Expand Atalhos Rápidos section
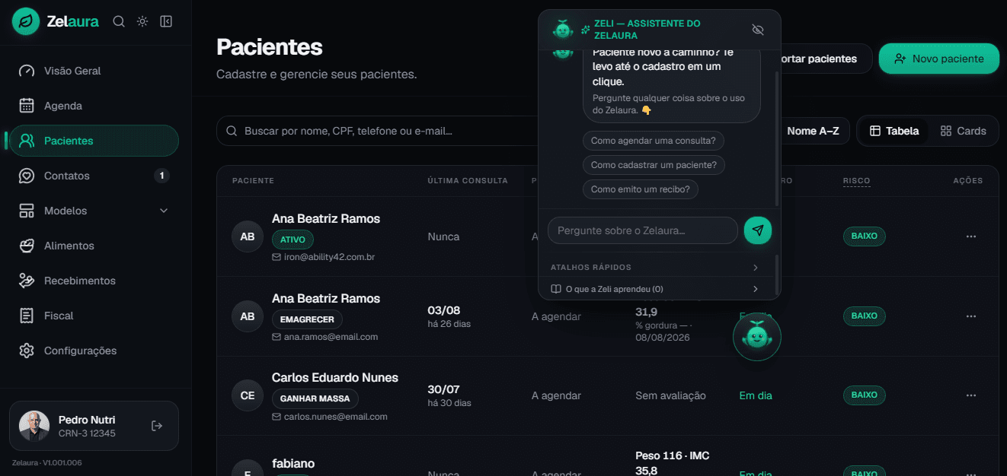Viewport: 1007px width, 476px height. pos(655,268)
